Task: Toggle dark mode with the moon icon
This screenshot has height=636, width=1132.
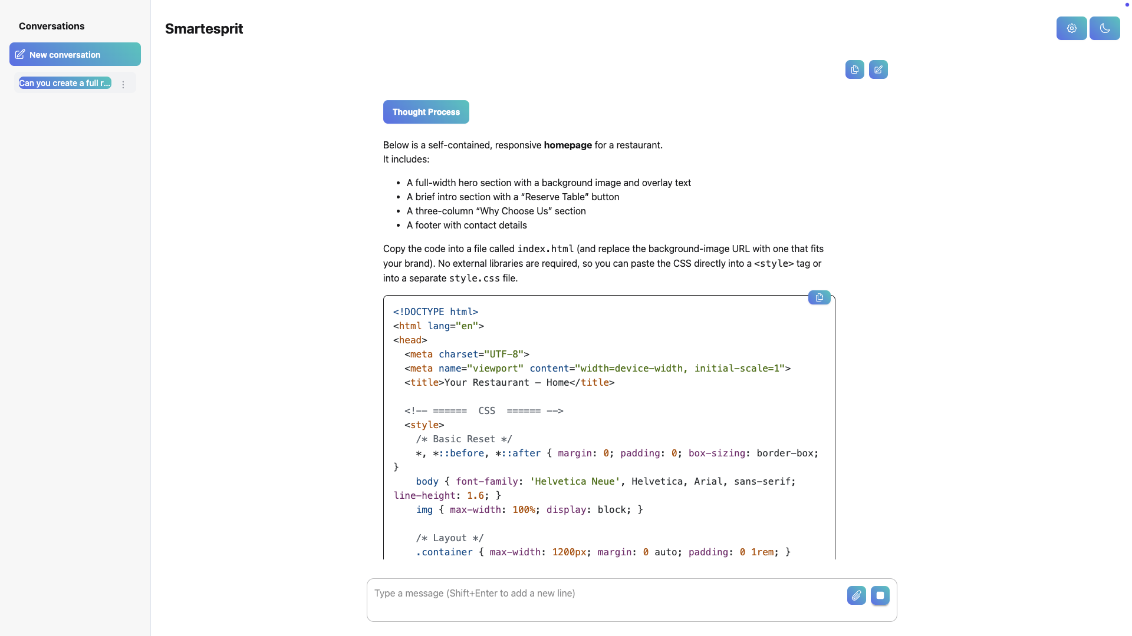Action: pyautogui.click(x=1104, y=28)
